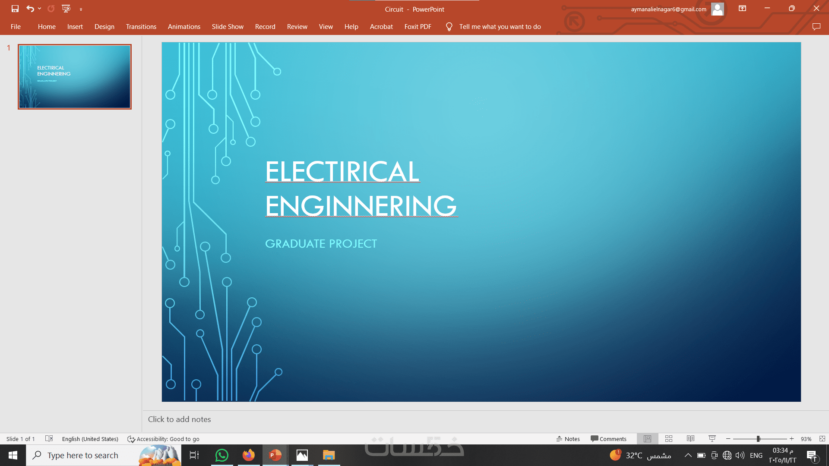Switch to Slide Sorter view icon
Viewport: 829px width, 466px height.
pos(669,439)
